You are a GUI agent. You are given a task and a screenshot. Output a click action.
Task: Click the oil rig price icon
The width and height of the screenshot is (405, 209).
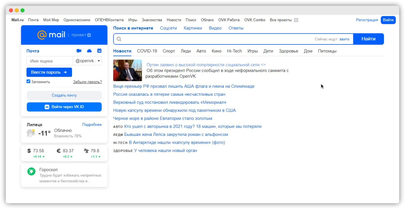click(x=87, y=151)
